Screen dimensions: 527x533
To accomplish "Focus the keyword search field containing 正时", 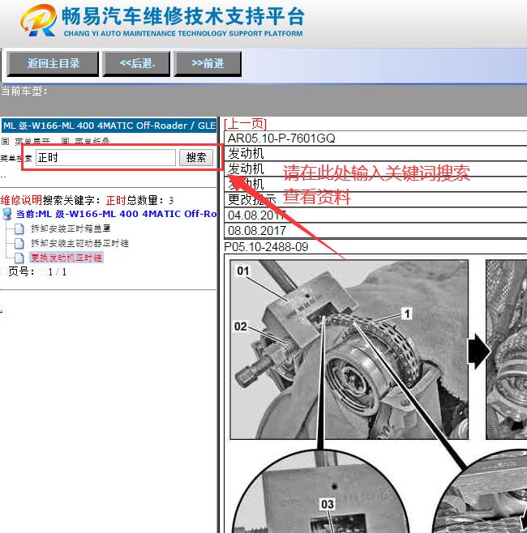I will pos(105,158).
